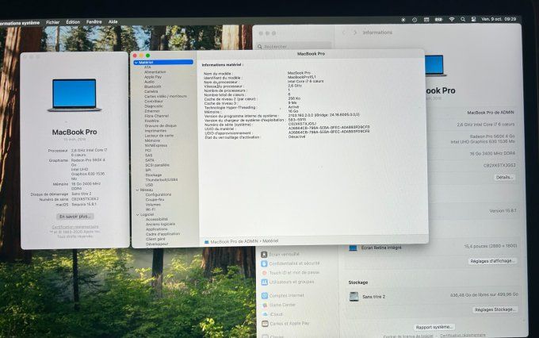
Task: Select Bluetooth in the hardware list
Action: (153, 86)
